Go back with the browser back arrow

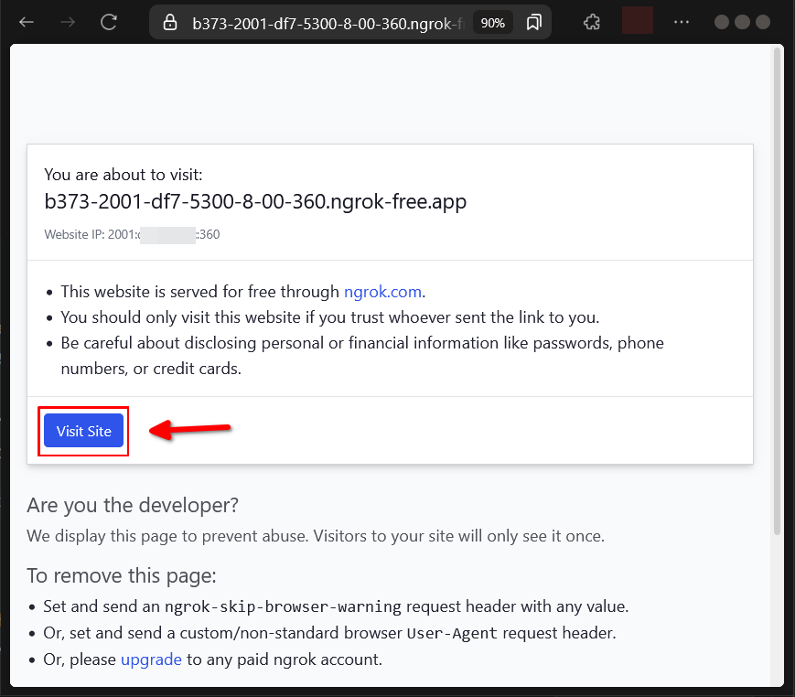point(27,22)
